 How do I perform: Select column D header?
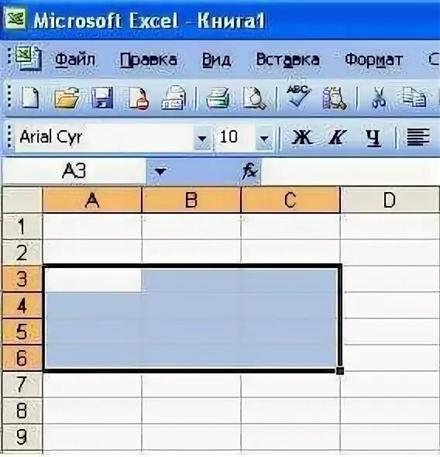click(390, 201)
